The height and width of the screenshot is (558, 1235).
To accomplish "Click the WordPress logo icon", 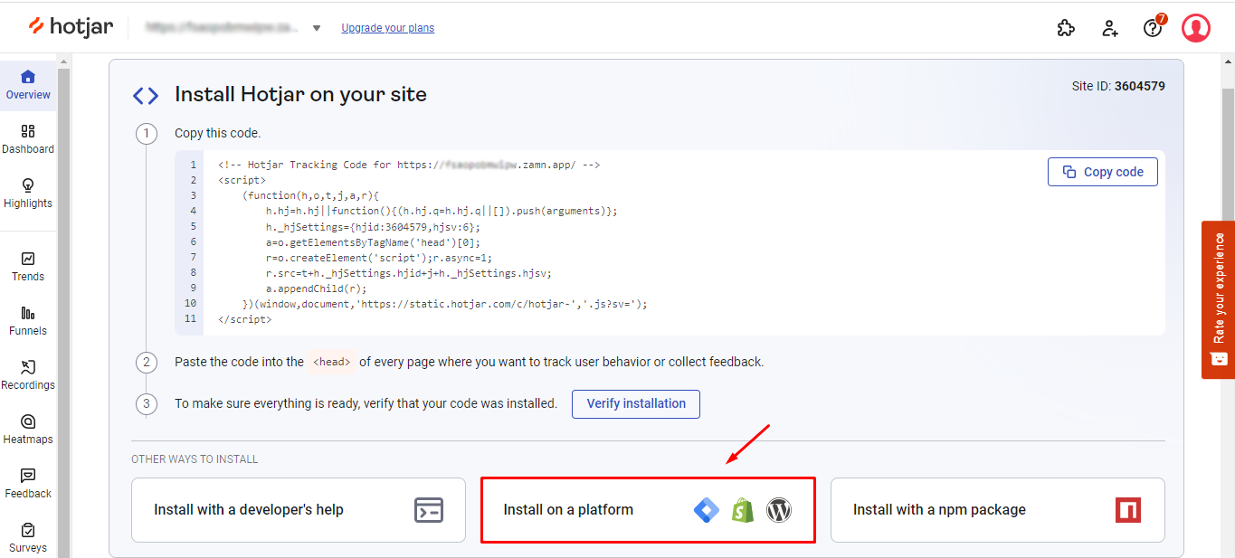I will click(779, 510).
